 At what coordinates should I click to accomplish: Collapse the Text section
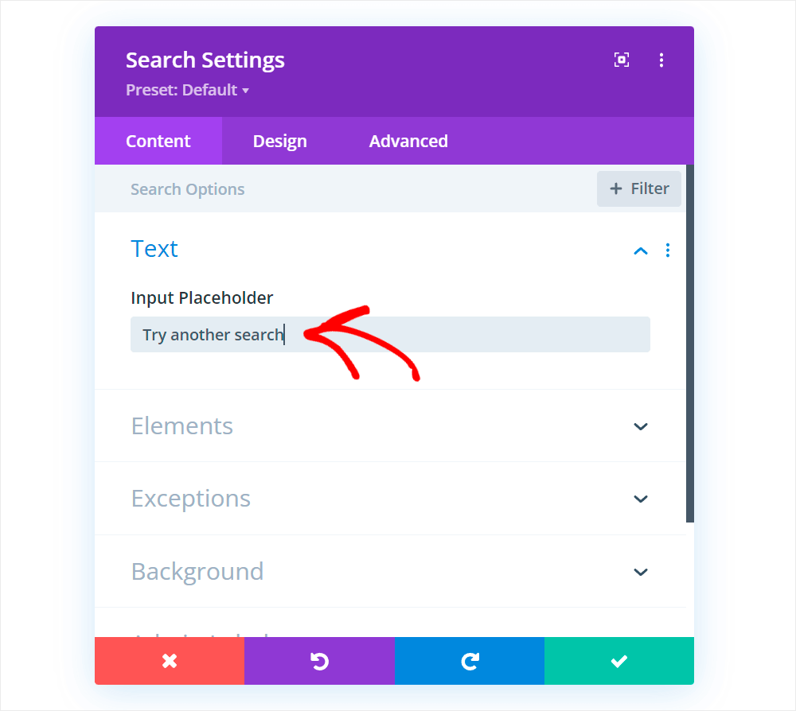641,250
